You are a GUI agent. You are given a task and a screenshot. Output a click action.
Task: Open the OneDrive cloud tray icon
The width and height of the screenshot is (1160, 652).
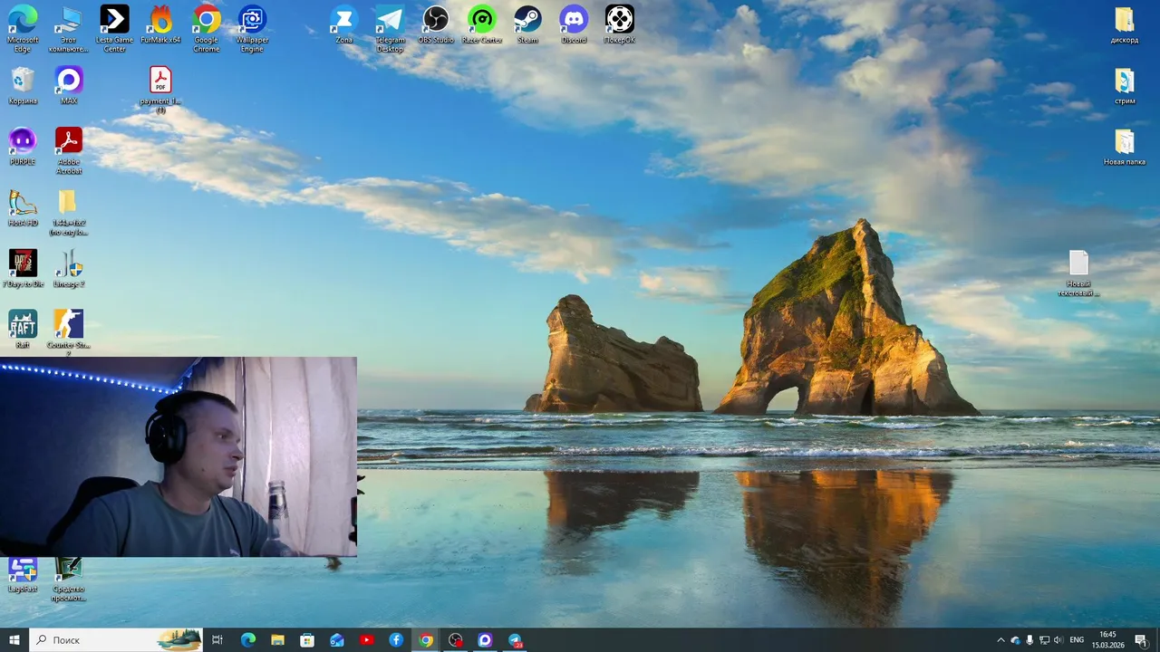click(x=1015, y=640)
